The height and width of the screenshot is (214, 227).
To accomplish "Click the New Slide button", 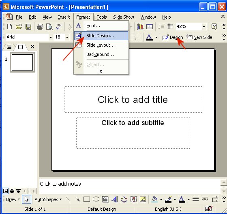I will [x=199, y=37].
